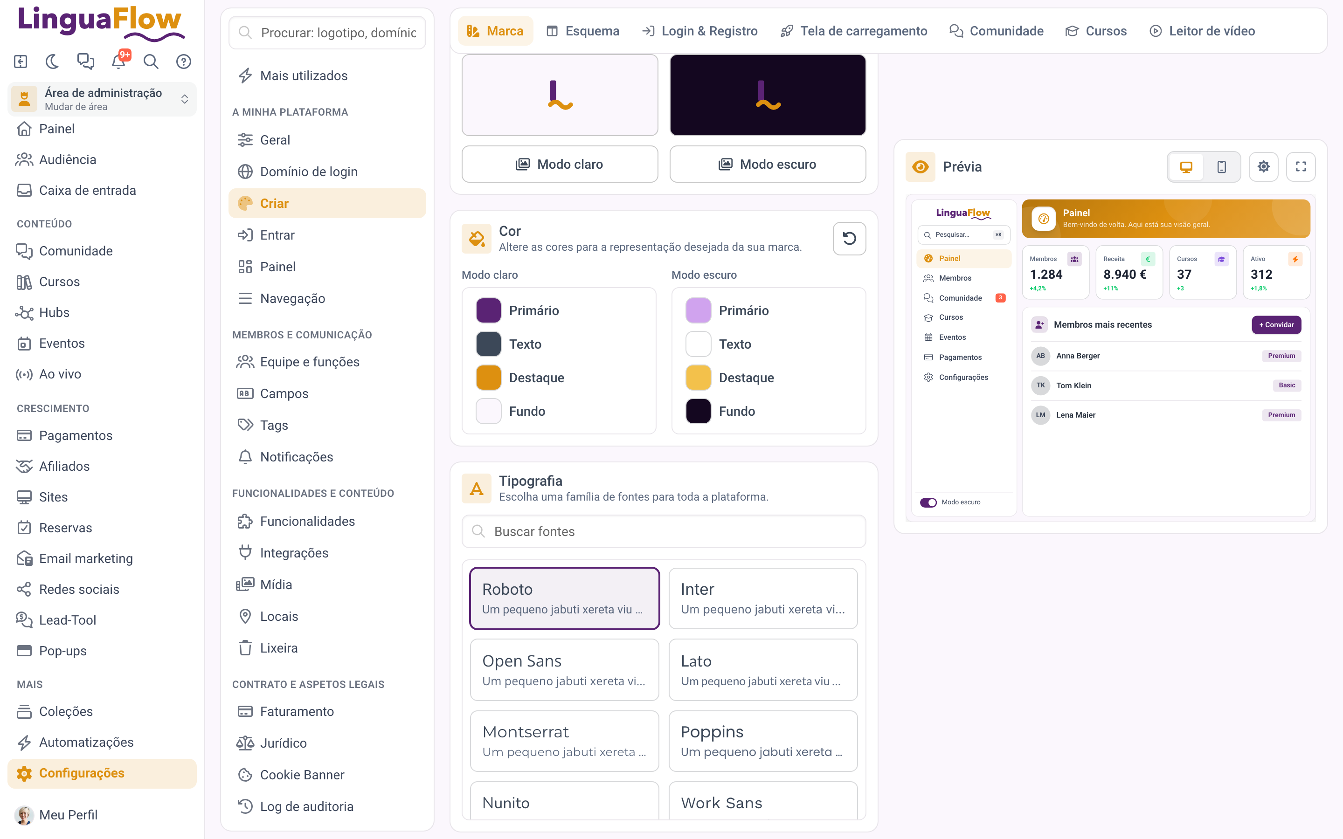Expand preview to fullscreen
Image resolution: width=1343 pixels, height=839 pixels.
pos(1301,166)
